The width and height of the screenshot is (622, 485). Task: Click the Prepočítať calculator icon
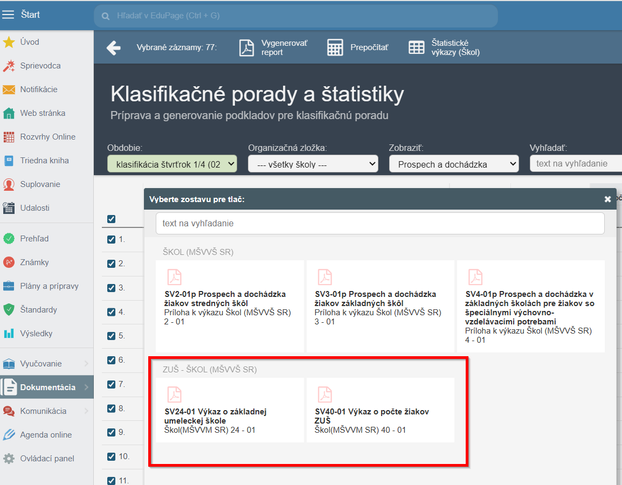tap(335, 48)
